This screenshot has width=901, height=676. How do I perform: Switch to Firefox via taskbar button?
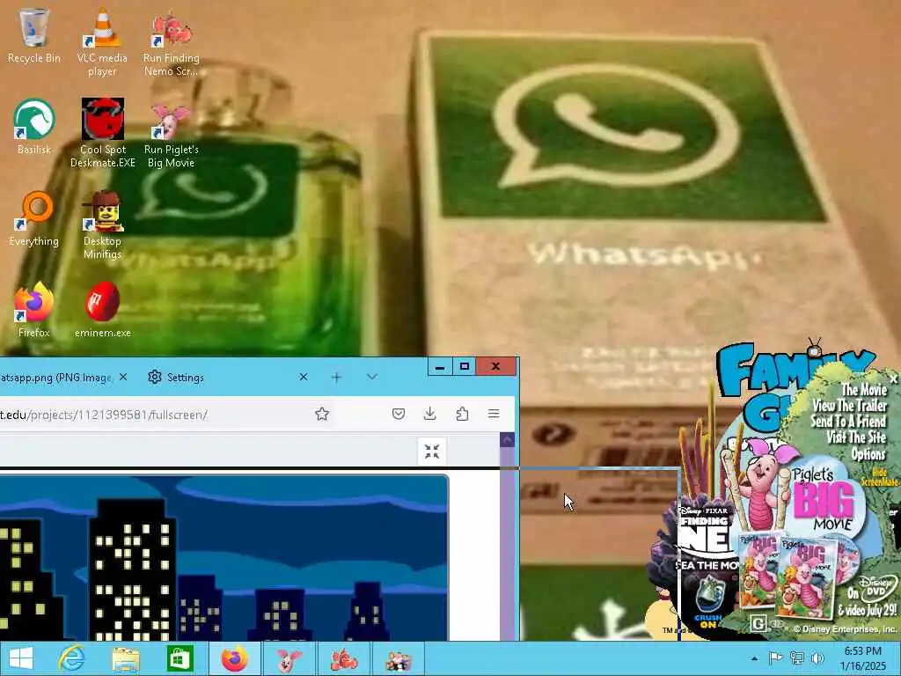pyautogui.click(x=234, y=658)
